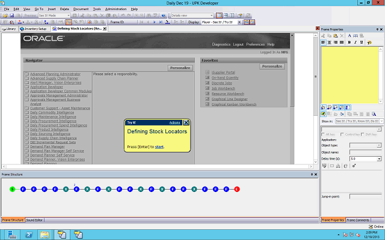Pin the Frame Properties panel
The image size is (385, 240).
(377, 29)
